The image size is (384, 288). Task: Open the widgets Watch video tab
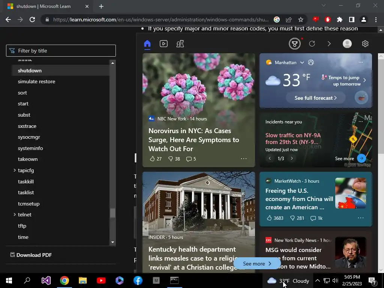pyautogui.click(x=163, y=44)
